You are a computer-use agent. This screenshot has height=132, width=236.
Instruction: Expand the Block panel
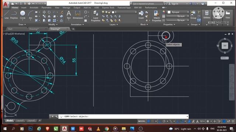[x=144, y=25]
